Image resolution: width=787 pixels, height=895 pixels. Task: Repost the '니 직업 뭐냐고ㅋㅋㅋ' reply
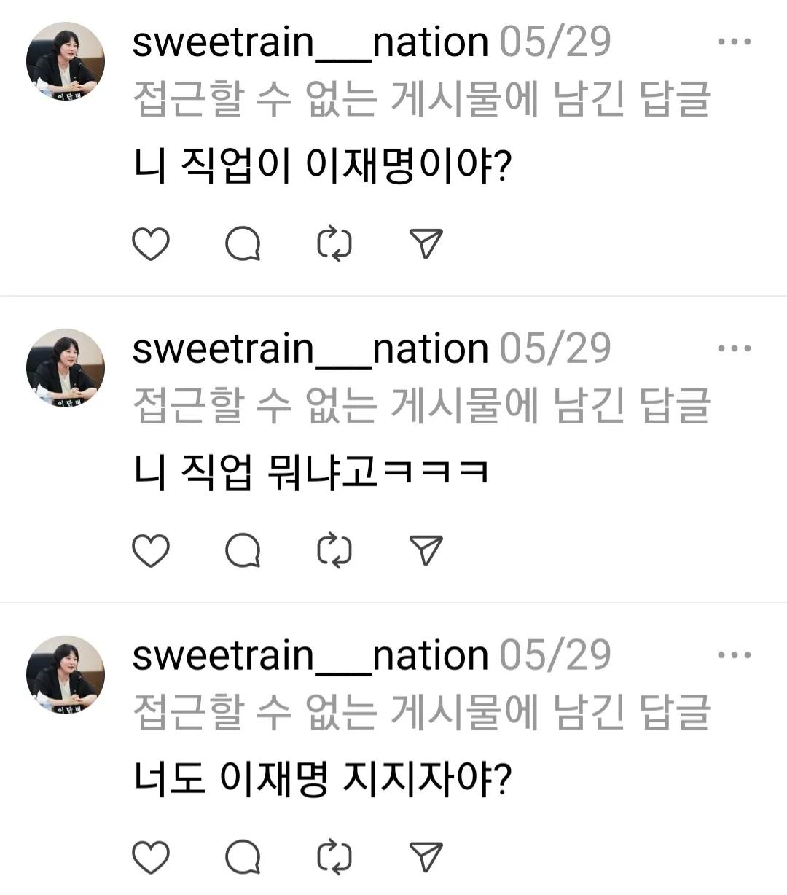[x=334, y=550]
